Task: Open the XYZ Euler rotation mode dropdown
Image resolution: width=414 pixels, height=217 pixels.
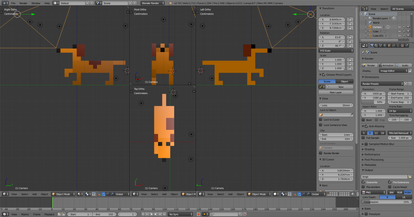Action: (336, 50)
